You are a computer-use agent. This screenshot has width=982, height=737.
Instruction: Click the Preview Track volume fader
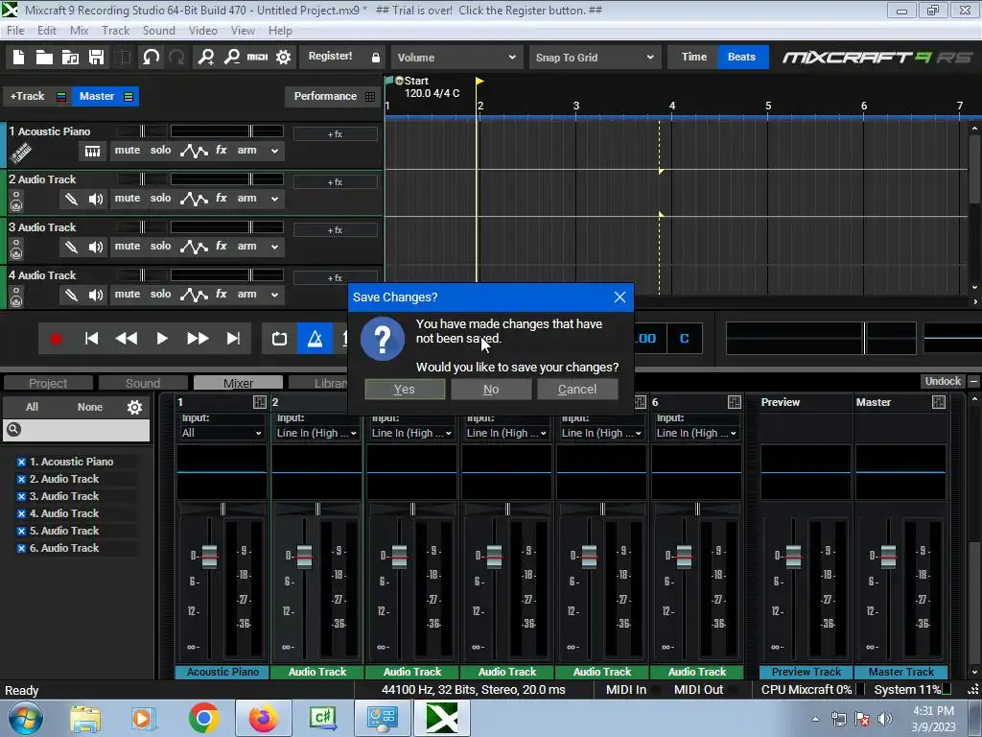pyautogui.click(x=793, y=556)
